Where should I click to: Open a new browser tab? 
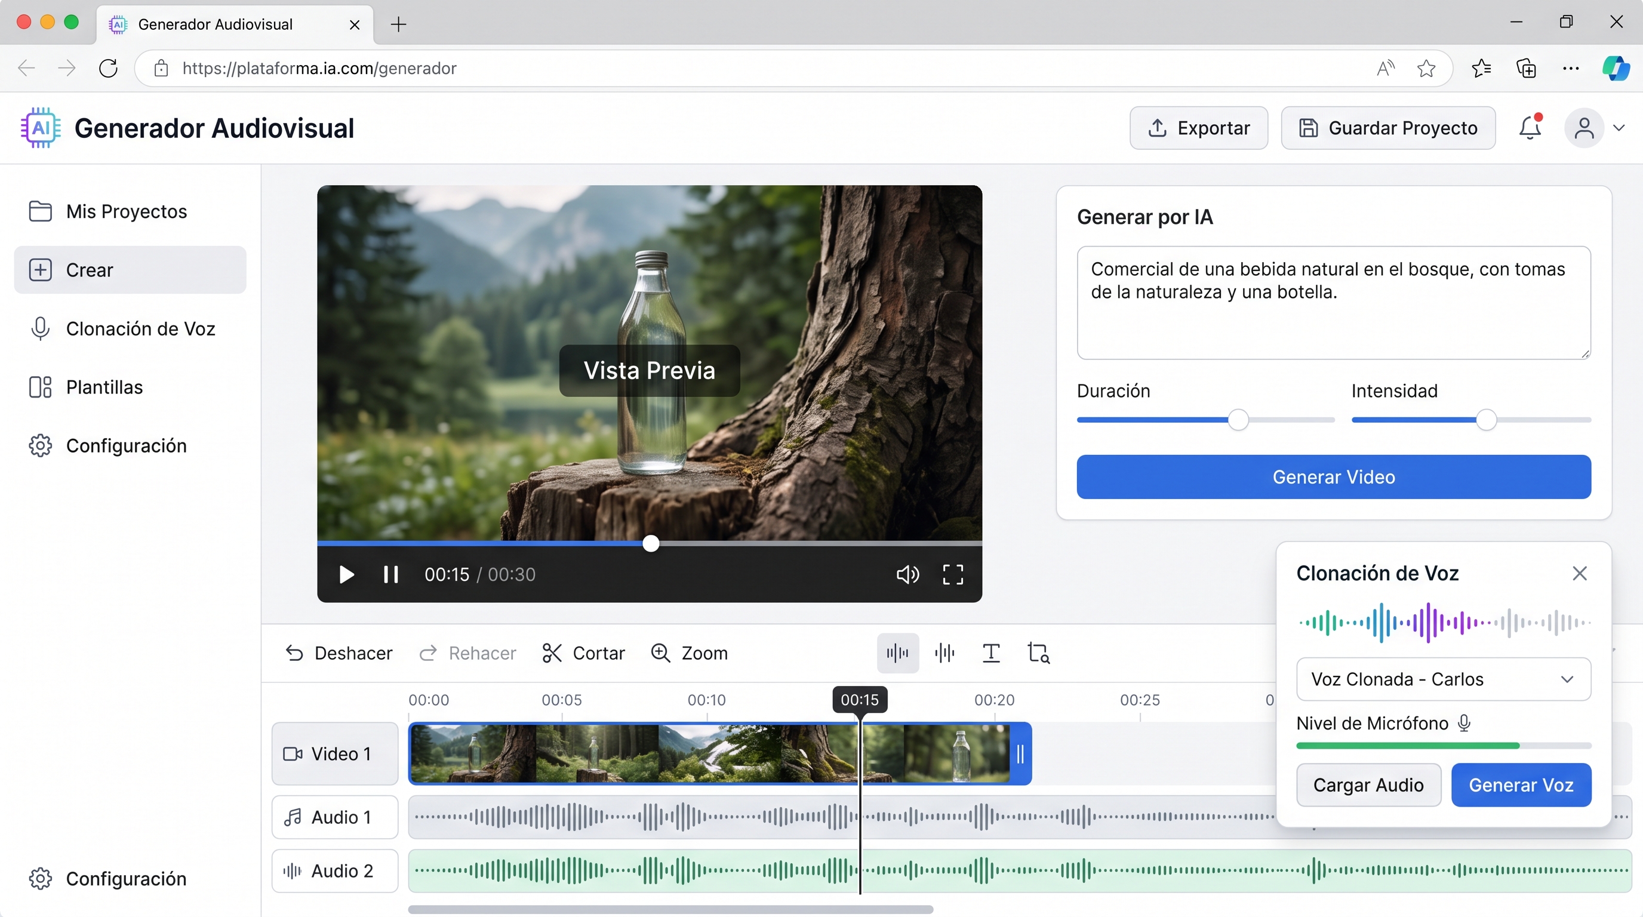tap(399, 24)
